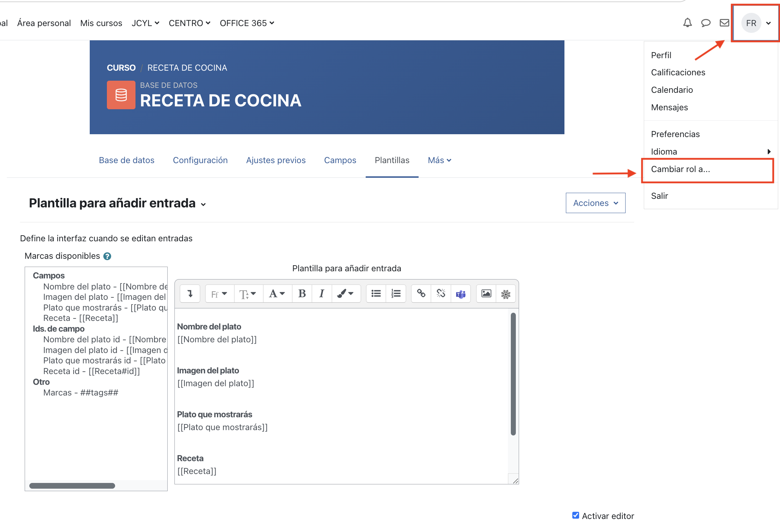Click the editor resize handle corner
The image size is (780, 524).
point(515,480)
